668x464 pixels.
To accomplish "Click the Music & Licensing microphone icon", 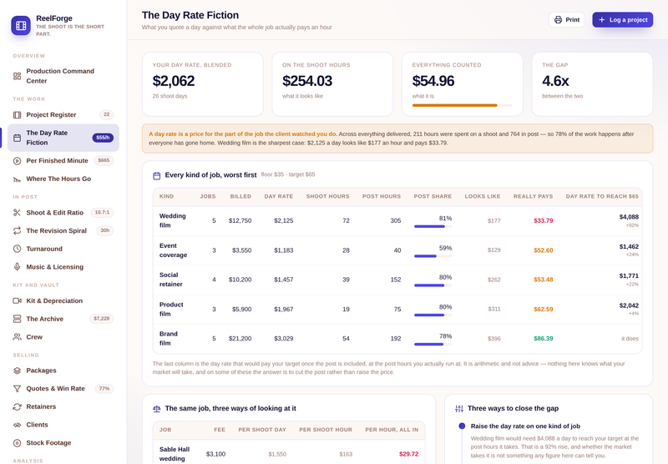I will (x=17, y=267).
